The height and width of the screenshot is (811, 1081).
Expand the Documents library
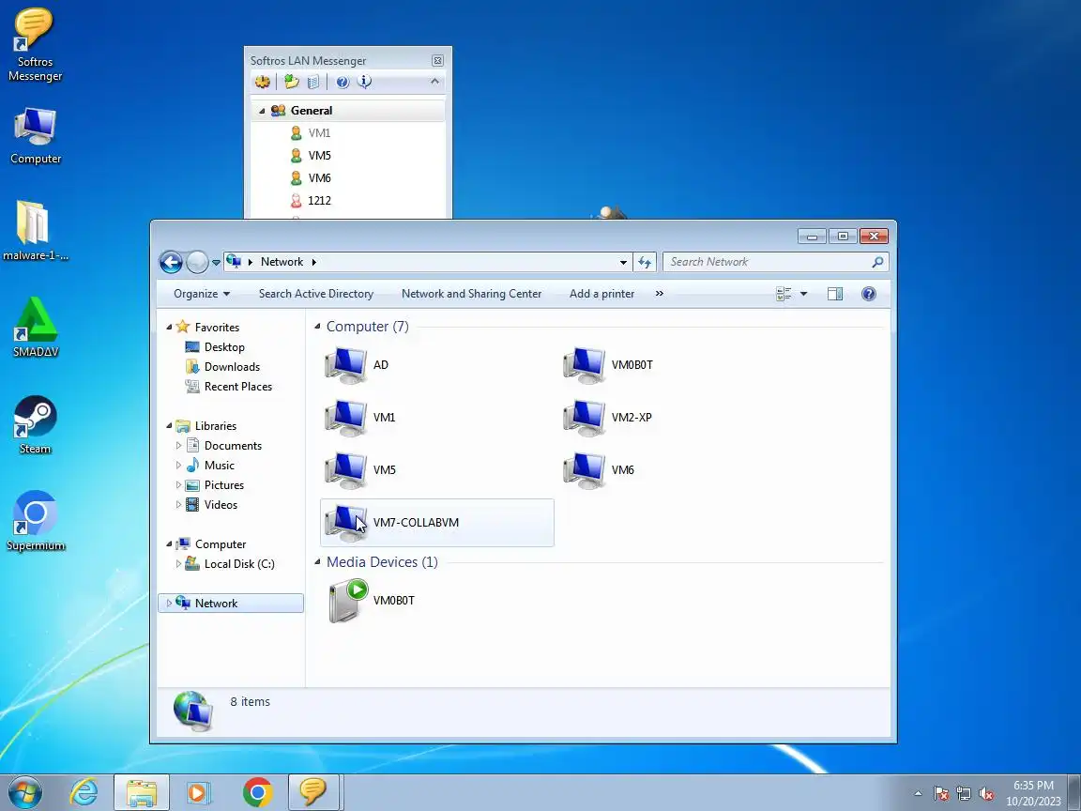pos(178,446)
